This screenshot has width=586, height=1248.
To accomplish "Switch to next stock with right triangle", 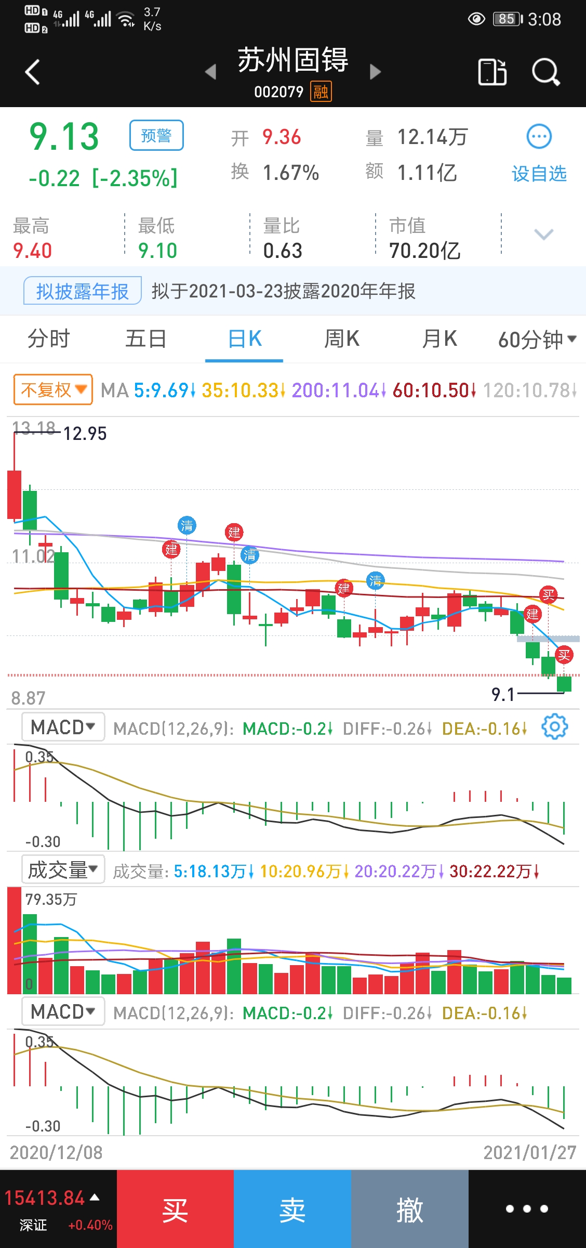I will click(375, 72).
